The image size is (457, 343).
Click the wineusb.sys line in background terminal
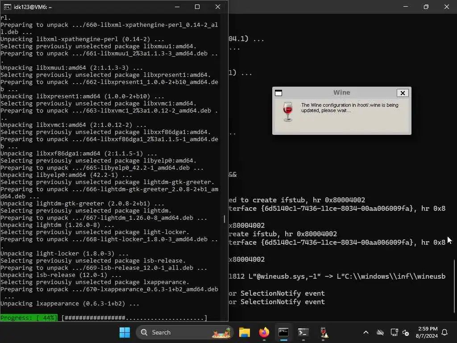(x=337, y=276)
